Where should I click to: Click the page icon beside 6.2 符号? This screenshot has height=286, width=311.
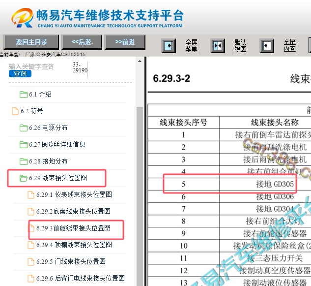(x=15, y=111)
